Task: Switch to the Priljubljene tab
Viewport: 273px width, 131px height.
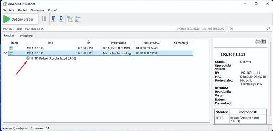Action: pos(26,36)
